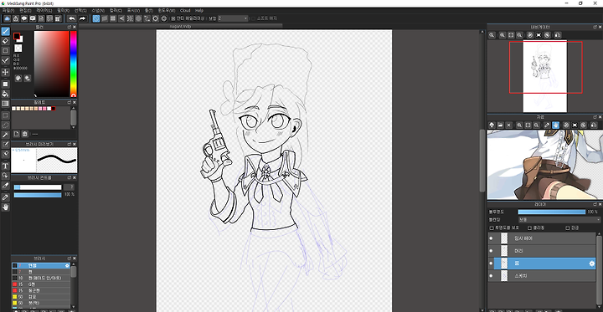Click the canvas vertical scrollbar thumb

point(482,161)
